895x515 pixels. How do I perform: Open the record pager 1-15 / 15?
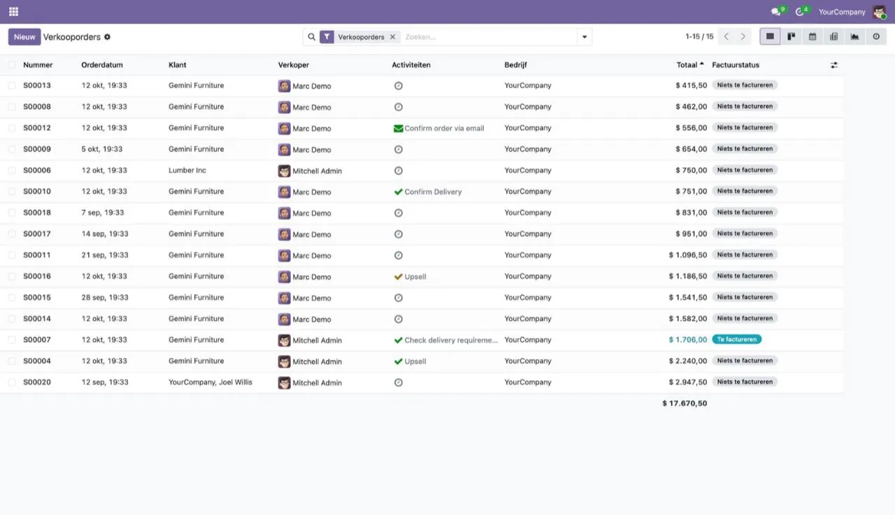pos(699,37)
